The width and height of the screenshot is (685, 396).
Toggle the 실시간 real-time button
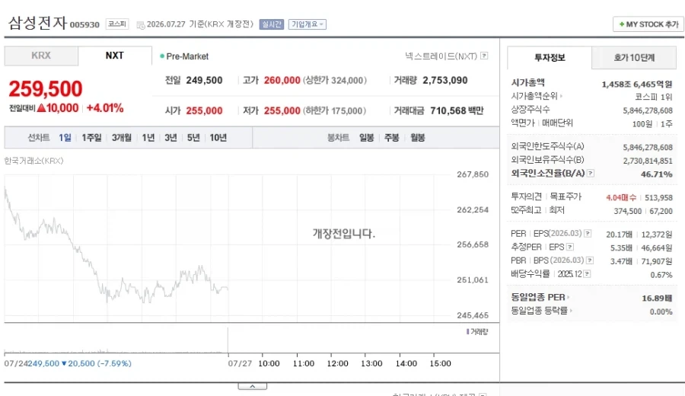point(271,24)
